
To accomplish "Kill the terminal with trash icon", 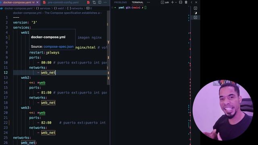I will pyautogui.click(x=186, y=2).
